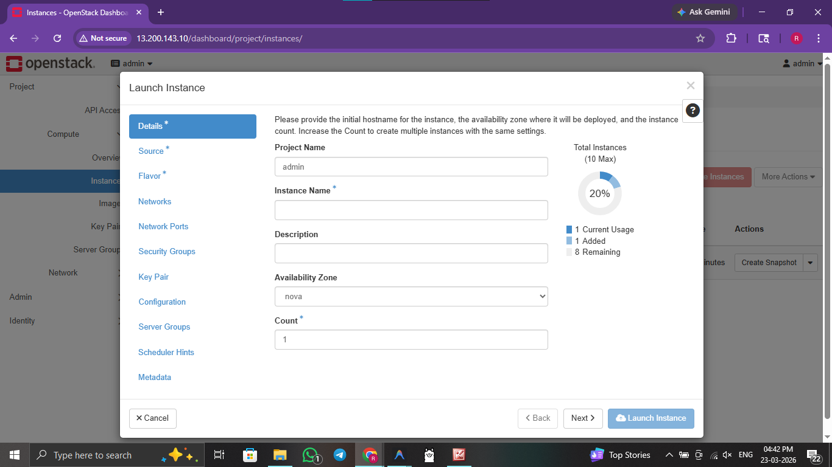Open Microsoft Store from the taskbar
Image resolution: width=832 pixels, height=467 pixels.
(x=250, y=455)
